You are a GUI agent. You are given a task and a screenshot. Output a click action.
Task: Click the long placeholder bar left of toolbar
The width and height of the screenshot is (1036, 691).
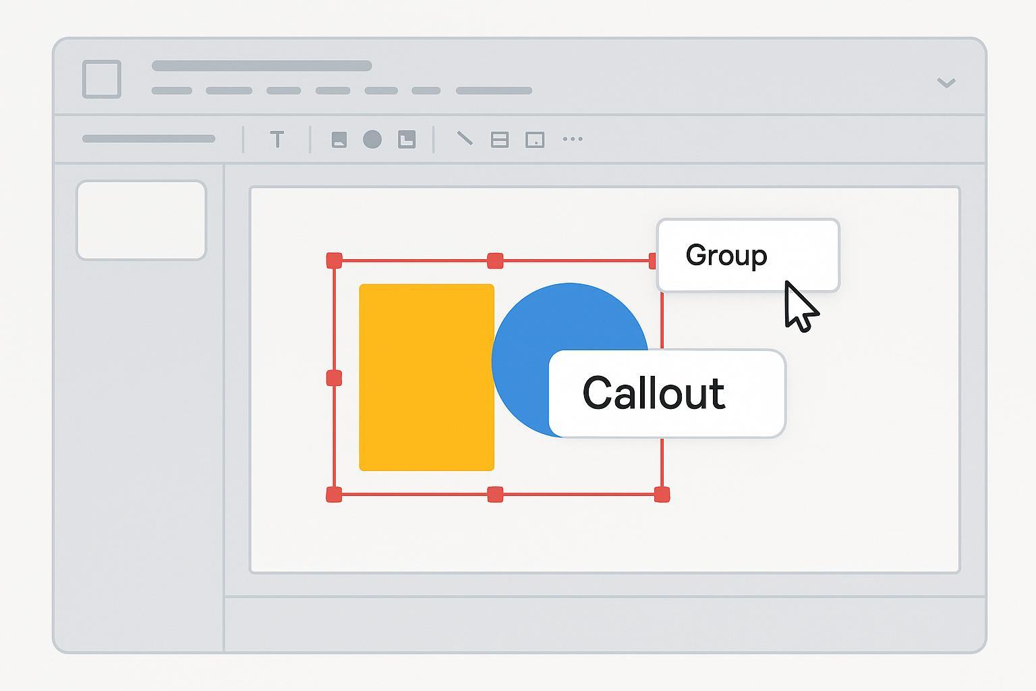pos(148,139)
